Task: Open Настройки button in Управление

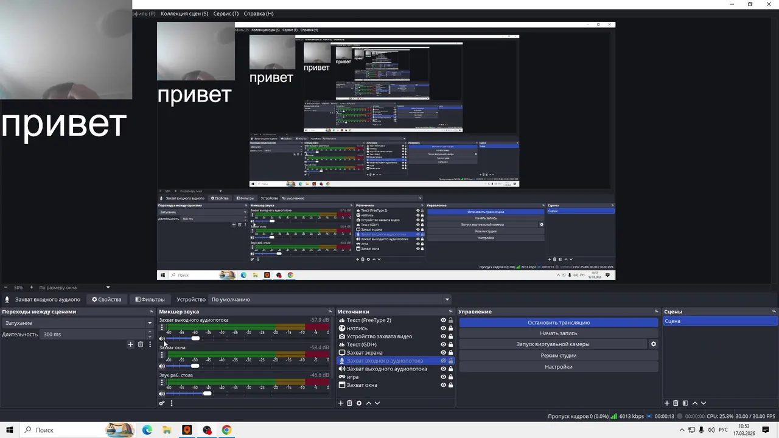Action: coord(558,367)
